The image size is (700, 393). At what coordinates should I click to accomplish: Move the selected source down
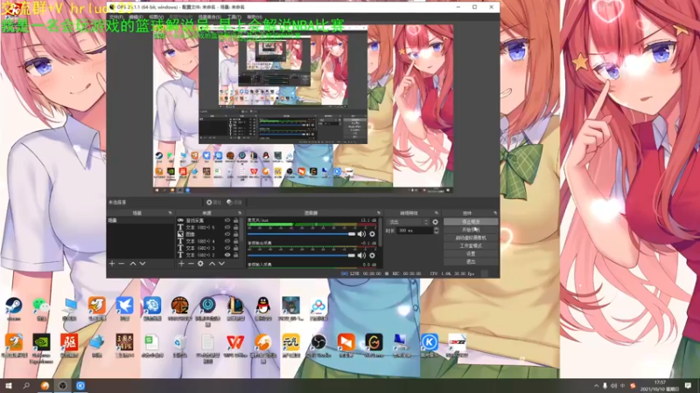coord(221,264)
